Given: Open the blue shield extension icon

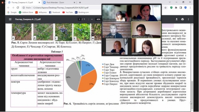Looking at the screenshot, I should point(186,8).
